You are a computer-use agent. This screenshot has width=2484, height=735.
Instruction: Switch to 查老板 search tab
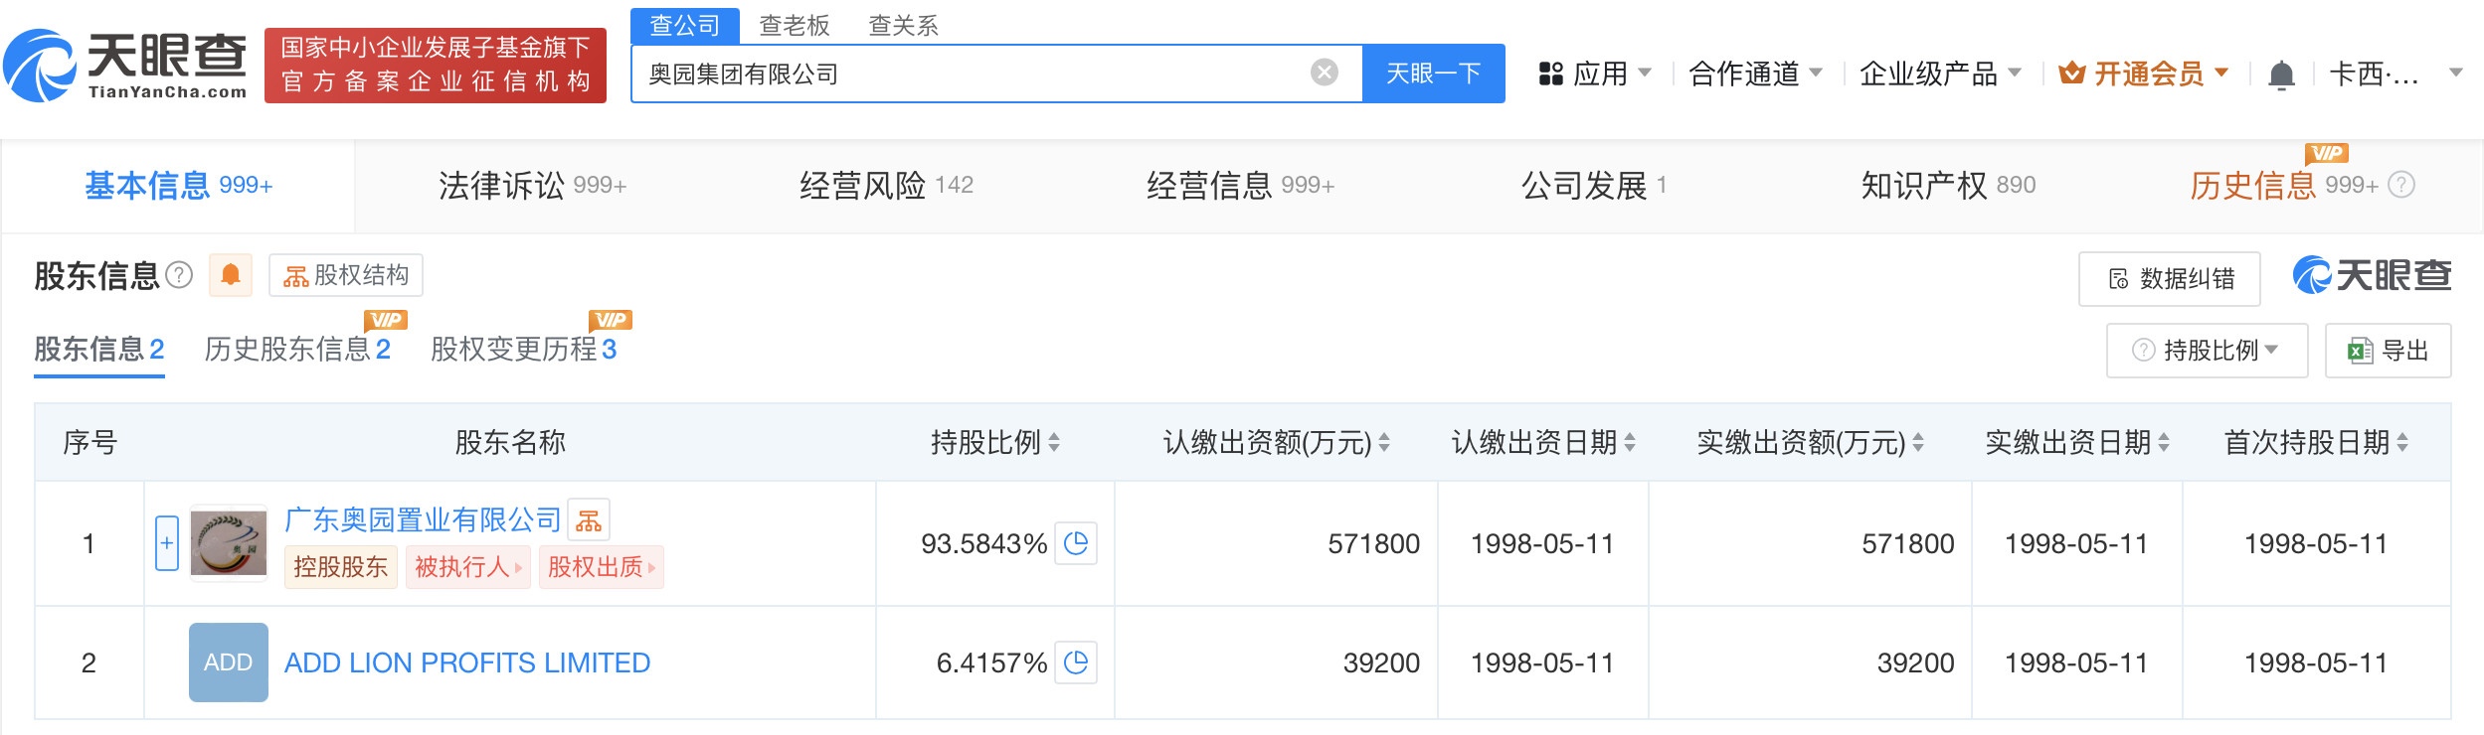click(x=795, y=26)
